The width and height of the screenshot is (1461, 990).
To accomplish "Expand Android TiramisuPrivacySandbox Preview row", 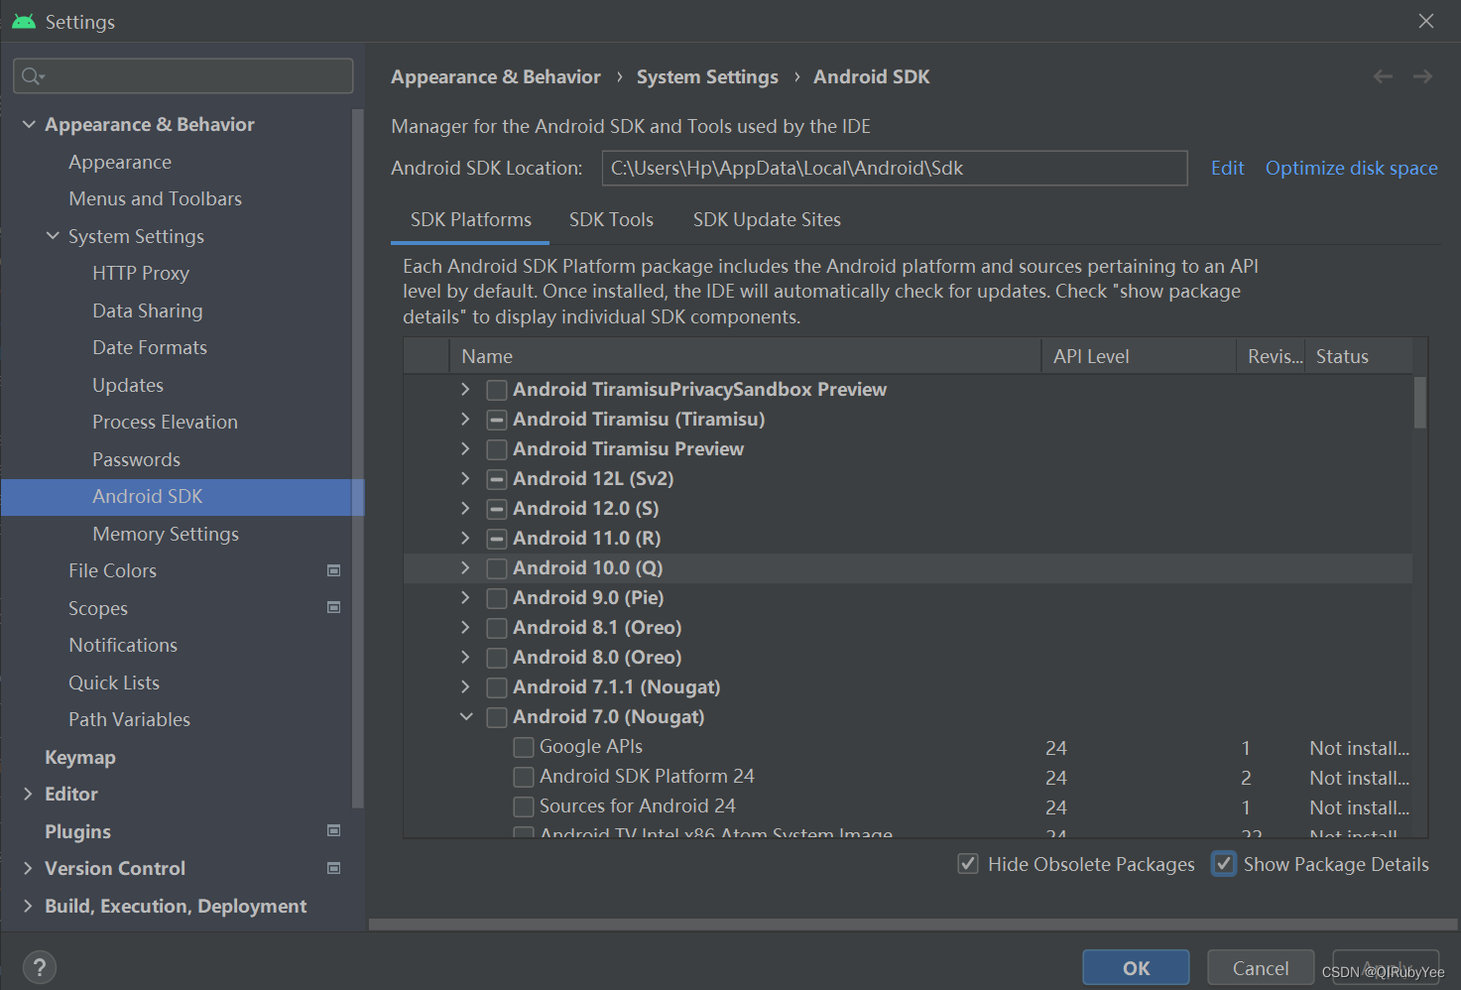I will [465, 390].
